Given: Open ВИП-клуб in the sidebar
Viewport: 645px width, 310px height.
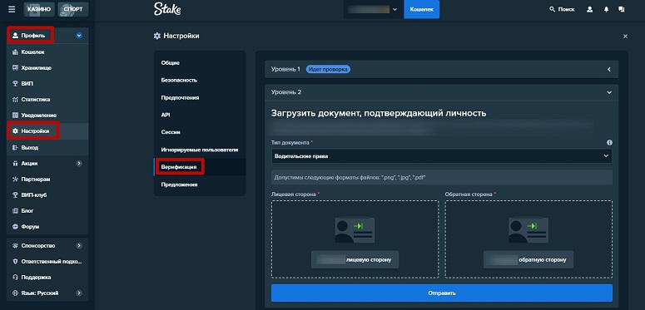Looking at the screenshot, I should pos(47,195).
